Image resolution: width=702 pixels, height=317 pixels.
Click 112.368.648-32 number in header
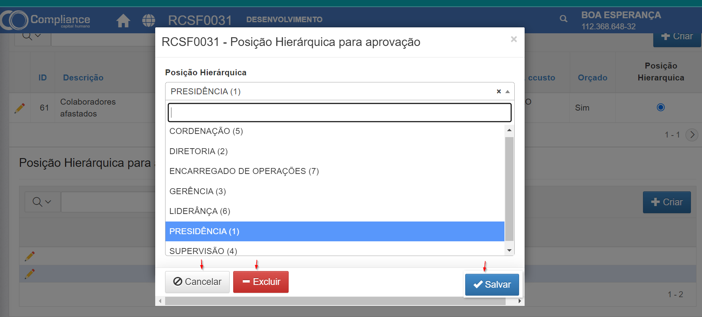pyautogui.click(x=609, y=27)
